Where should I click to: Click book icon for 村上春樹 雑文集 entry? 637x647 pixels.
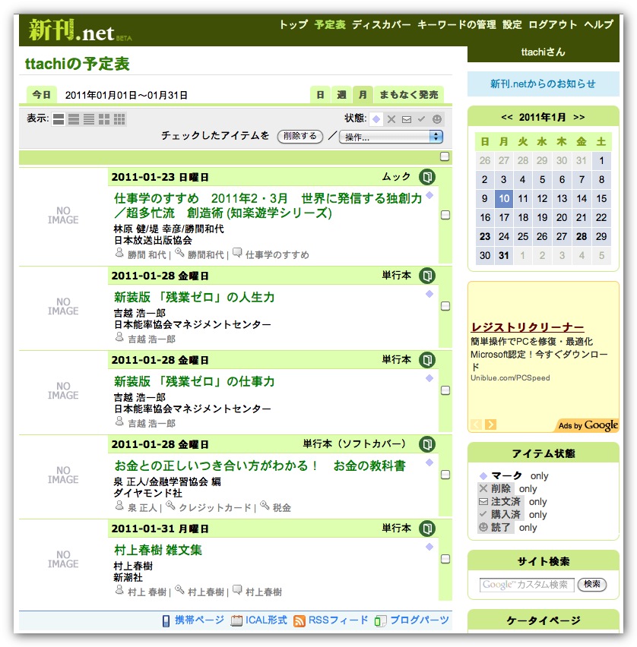(x=428, y=528)
